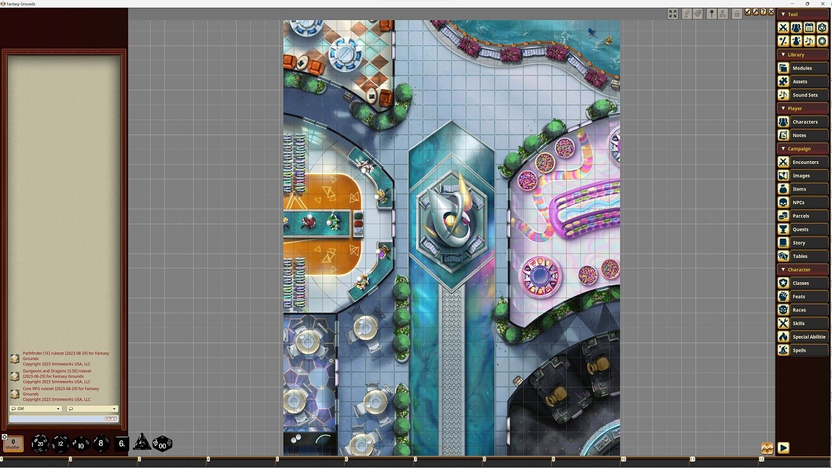Toggle the token lock icon on the map toolbar
The height and width of the screenshot is (468, 832).
[x=737, y=13]
